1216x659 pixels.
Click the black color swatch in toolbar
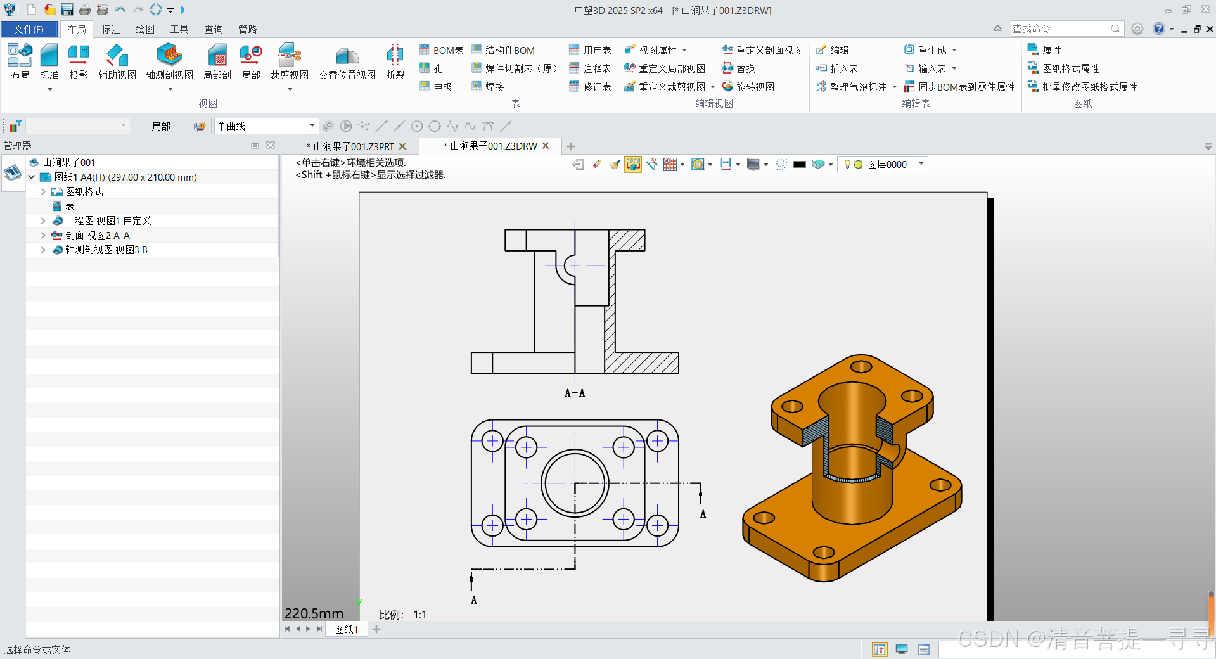(x=800, y=164)
